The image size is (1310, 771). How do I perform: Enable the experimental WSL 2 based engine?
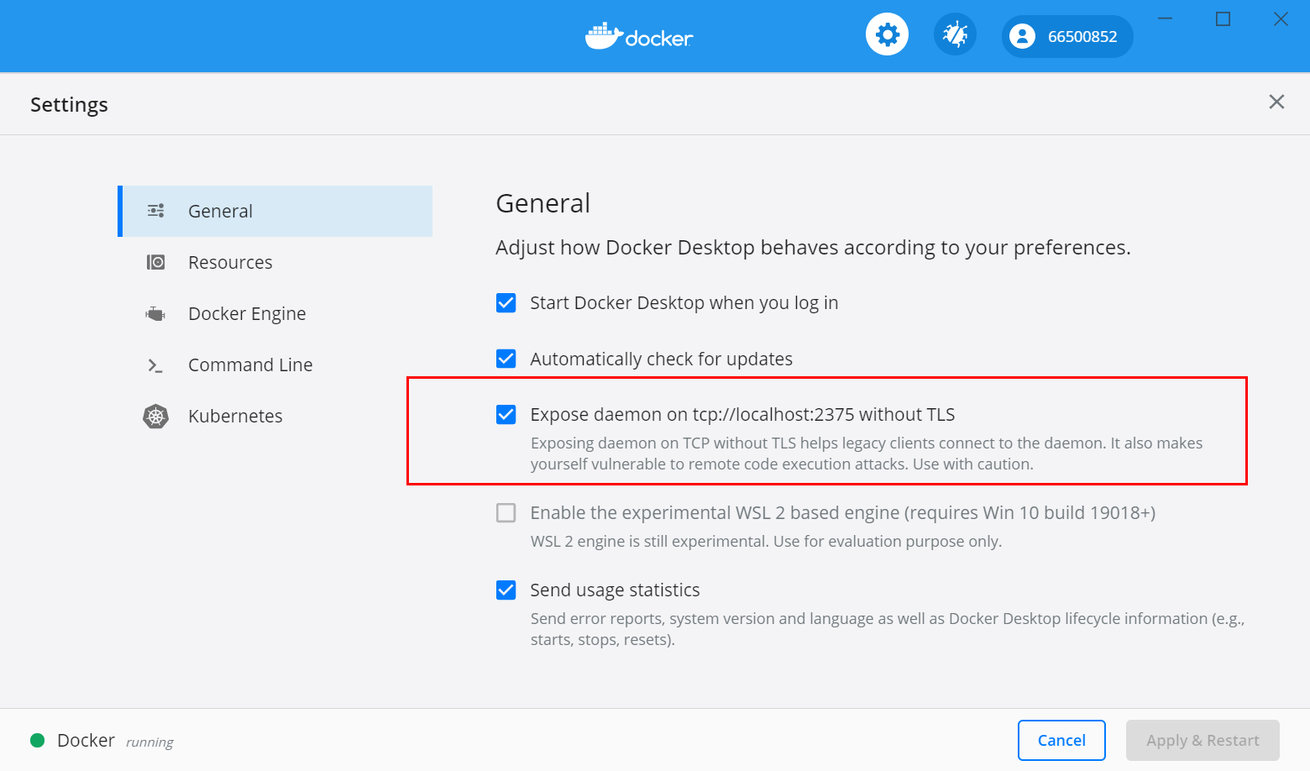pos(506,512)
